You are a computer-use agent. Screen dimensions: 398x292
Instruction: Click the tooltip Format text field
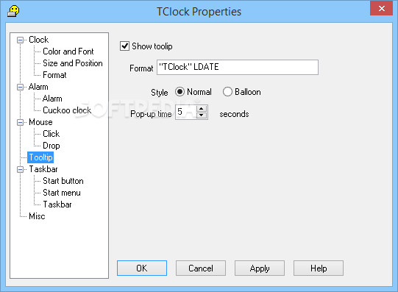pyautogui.click(x=238, y=67)
